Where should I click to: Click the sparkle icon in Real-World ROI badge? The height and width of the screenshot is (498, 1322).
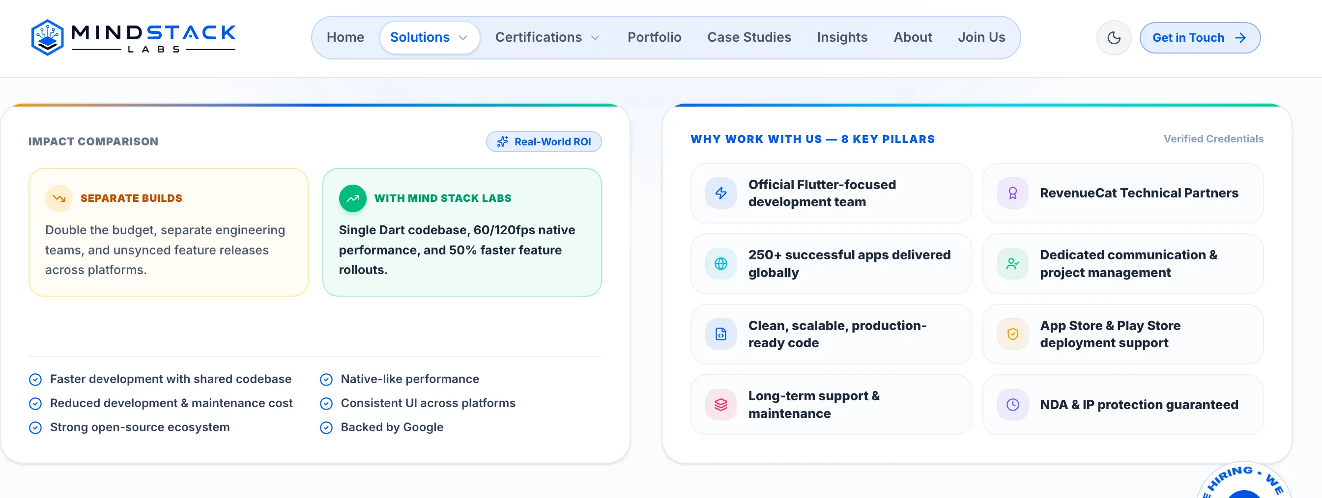pyautogui.click(x=502, y=141)
